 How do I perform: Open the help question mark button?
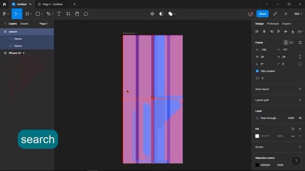click(x=296, y=161)
